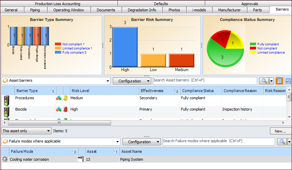Click the yellow Limited compliance pie legend swatch
Screen dimensions: 292x170
[253, 53]
